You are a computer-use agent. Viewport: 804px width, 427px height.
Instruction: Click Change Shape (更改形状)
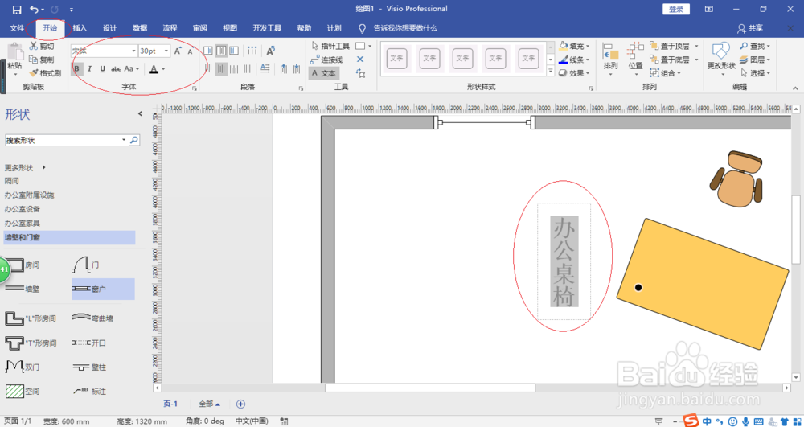[x=721, y=60]
